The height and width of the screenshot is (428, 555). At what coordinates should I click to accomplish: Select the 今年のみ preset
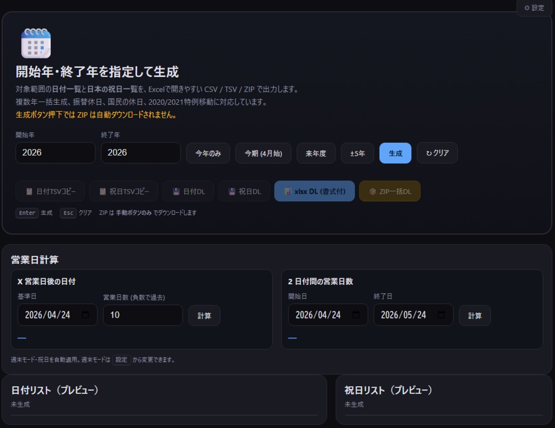tap(208, 153)
